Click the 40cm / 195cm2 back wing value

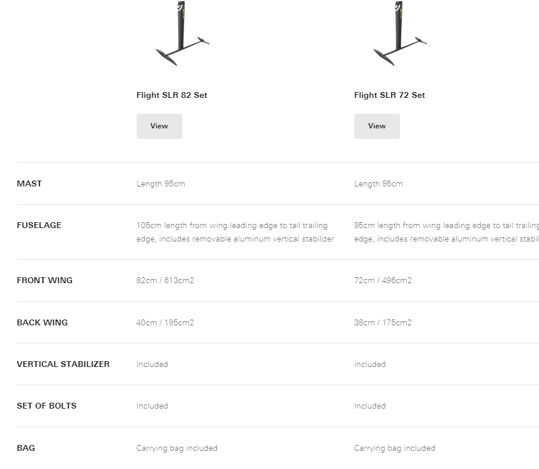[x=165, y=322]
